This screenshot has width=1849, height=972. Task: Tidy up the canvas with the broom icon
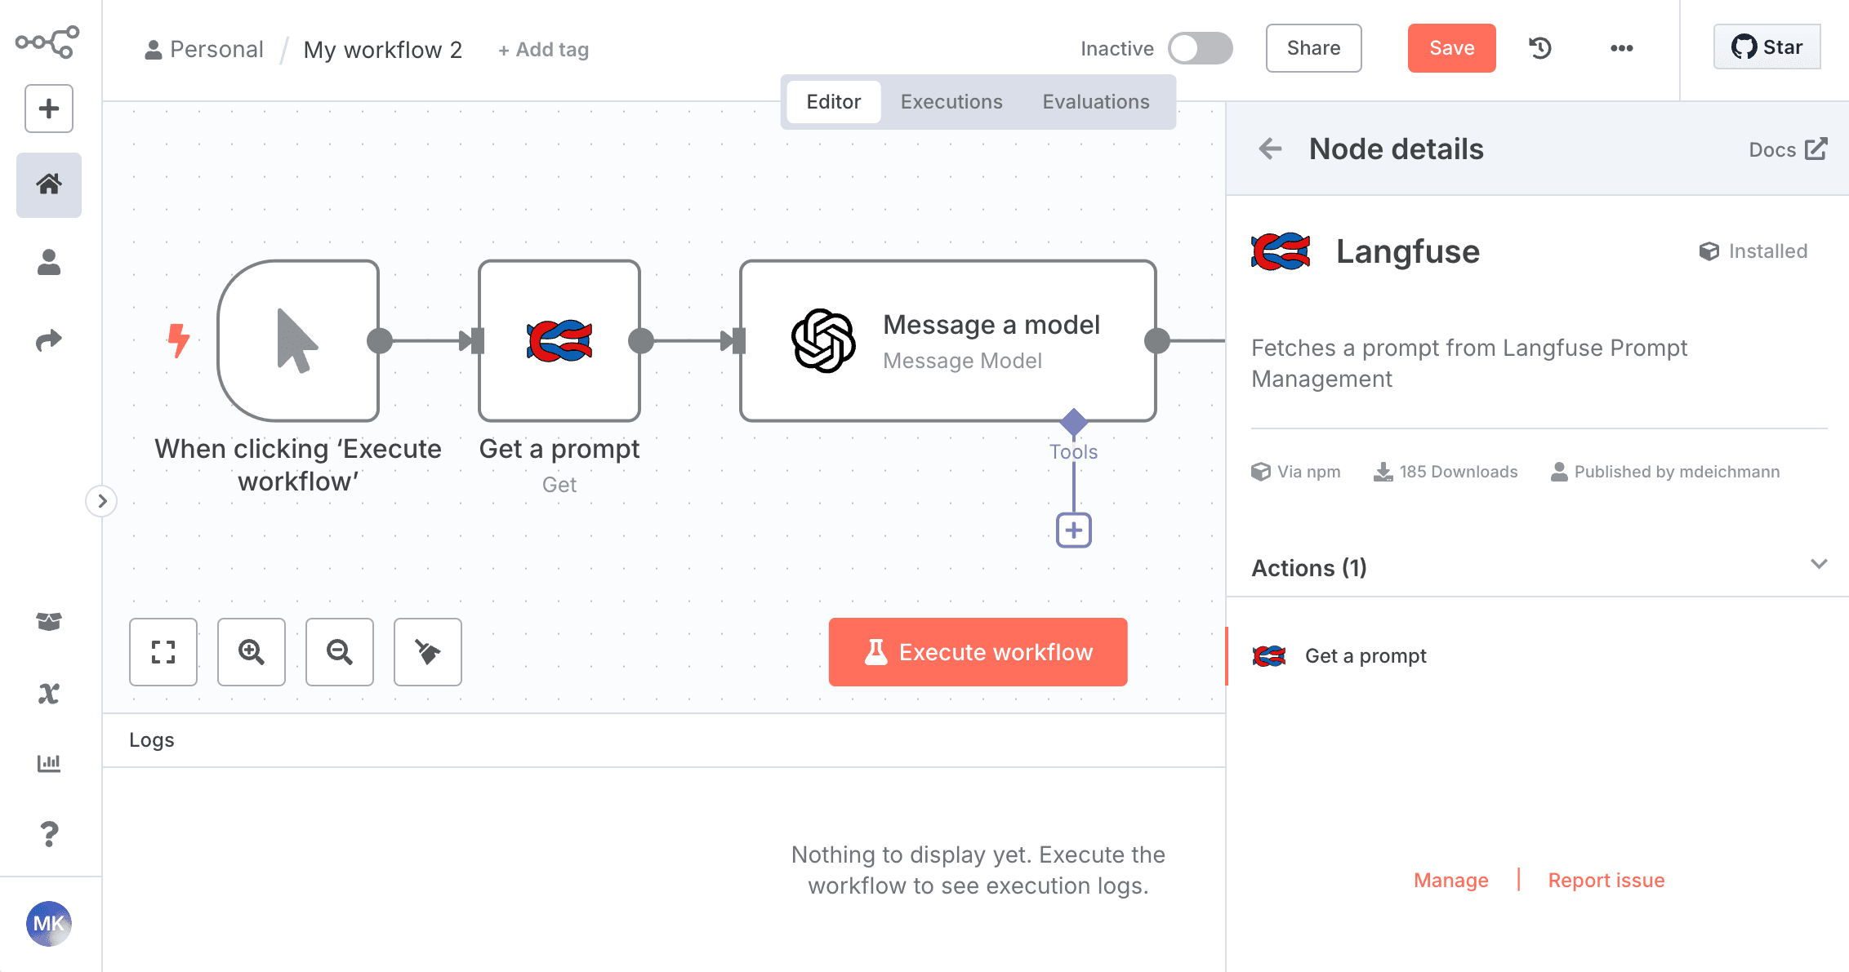pos(427,652)
